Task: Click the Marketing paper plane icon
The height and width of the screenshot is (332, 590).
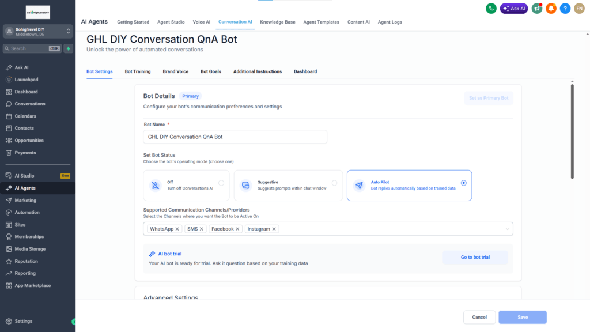Action: [x=9, y=200]
